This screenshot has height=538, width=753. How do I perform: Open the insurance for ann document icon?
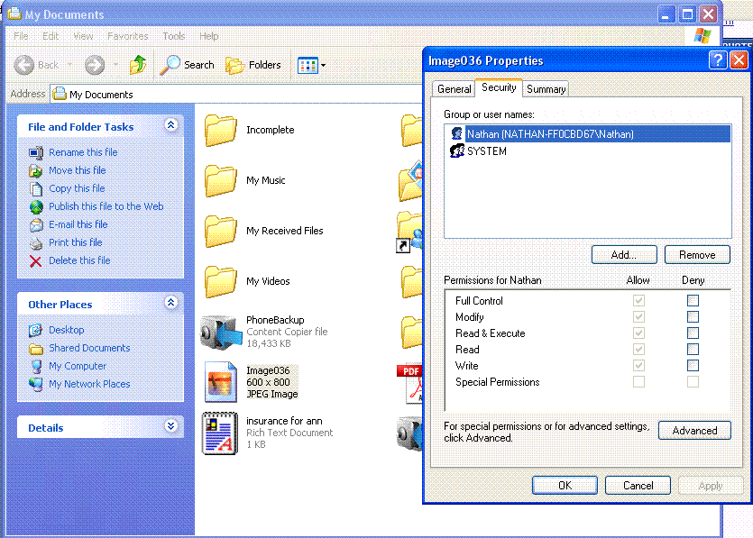(219, 433)
